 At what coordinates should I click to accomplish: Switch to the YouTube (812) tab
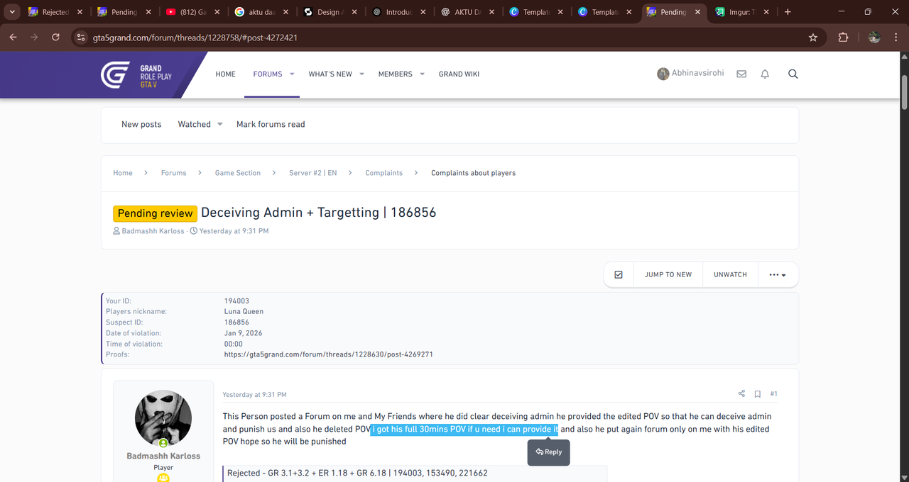(193, 12)
